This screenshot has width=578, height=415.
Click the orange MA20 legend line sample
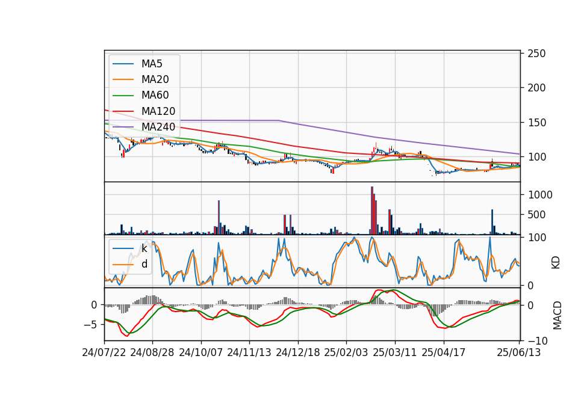click(123, 79)
